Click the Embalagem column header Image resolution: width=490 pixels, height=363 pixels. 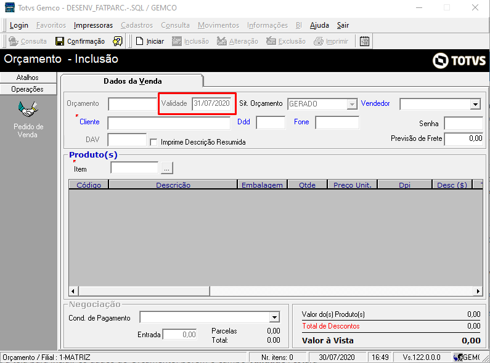(262, 185)
